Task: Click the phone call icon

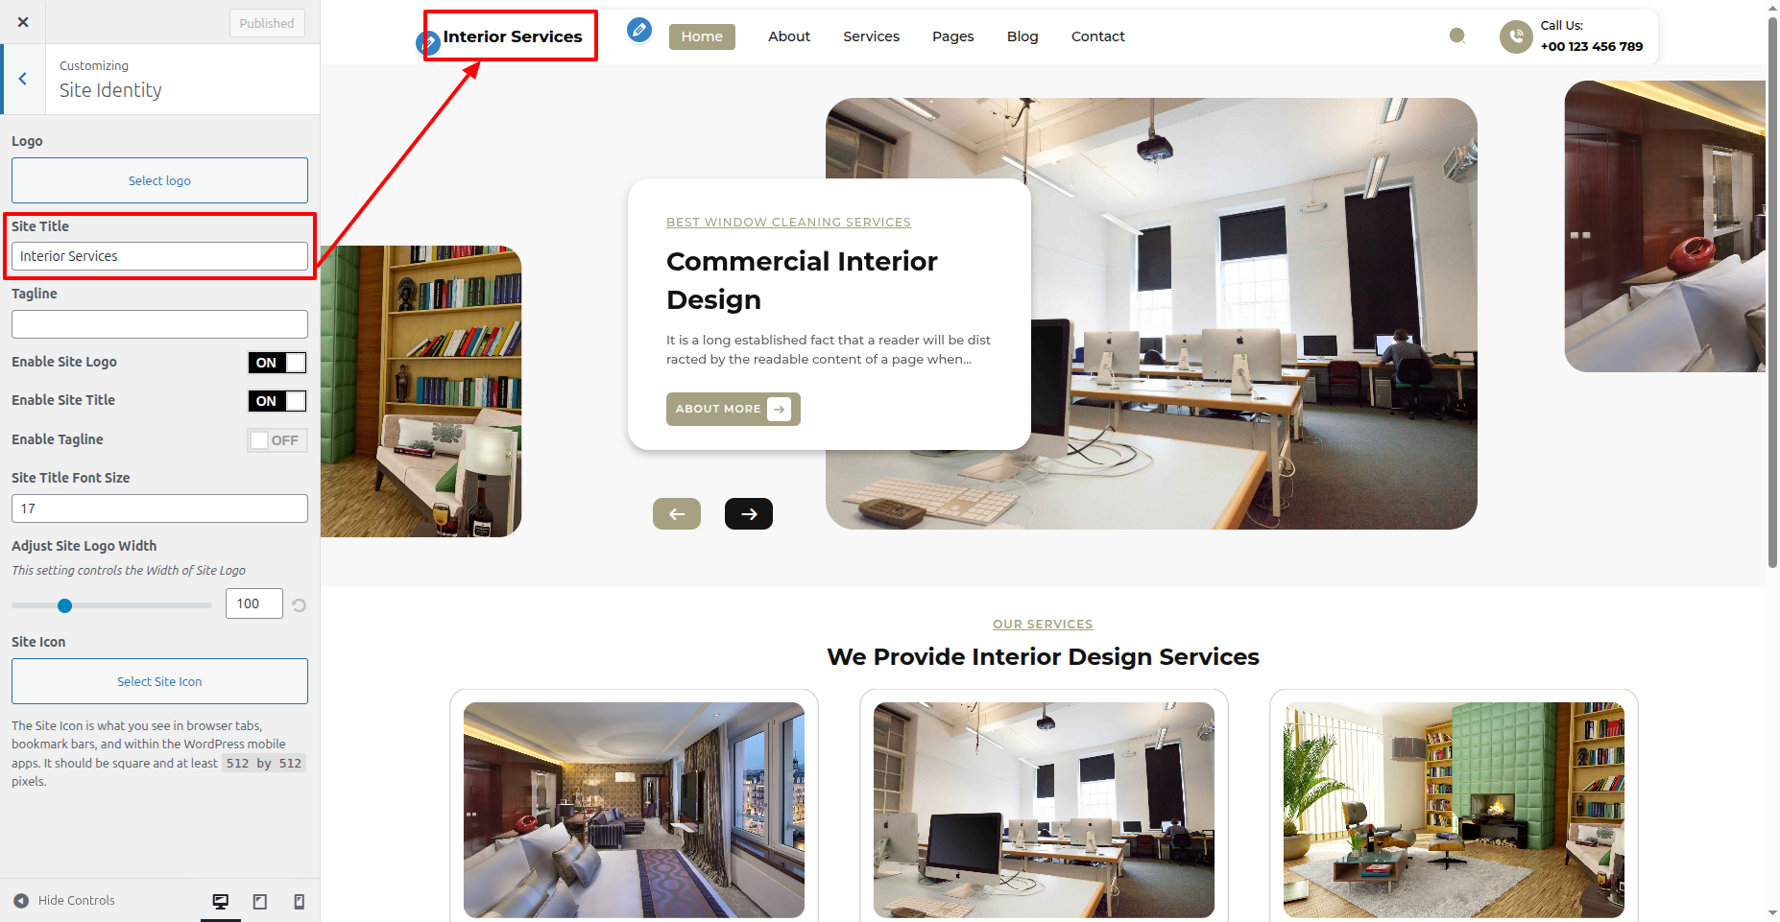Action: [x=1516, y=36]
